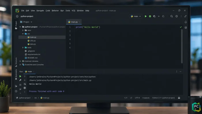Rerun main with green arrow in Run panel
Viewport: 202px width, 114px height.
pyautogui.click(x=20, y=76)
